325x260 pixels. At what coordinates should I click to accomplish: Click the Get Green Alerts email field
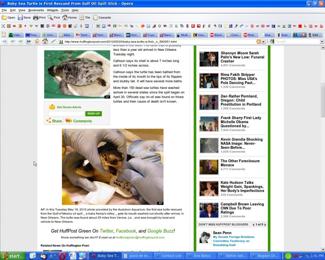click(67, 114)
